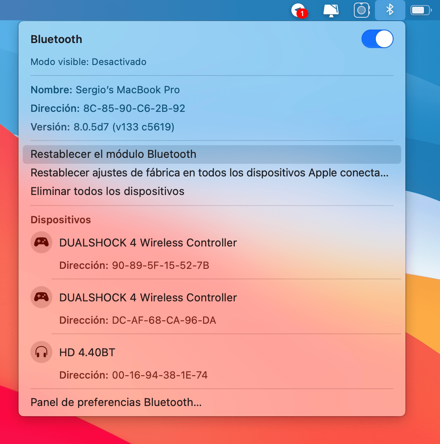Viewport: 440px width, 444px height.
Task: Open the Bluetooth menu bar icon
Action: (390, 10)
